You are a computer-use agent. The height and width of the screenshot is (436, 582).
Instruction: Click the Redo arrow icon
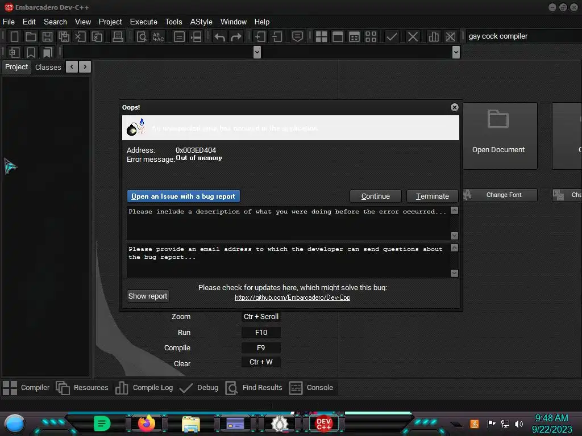[x=236, y=37]
